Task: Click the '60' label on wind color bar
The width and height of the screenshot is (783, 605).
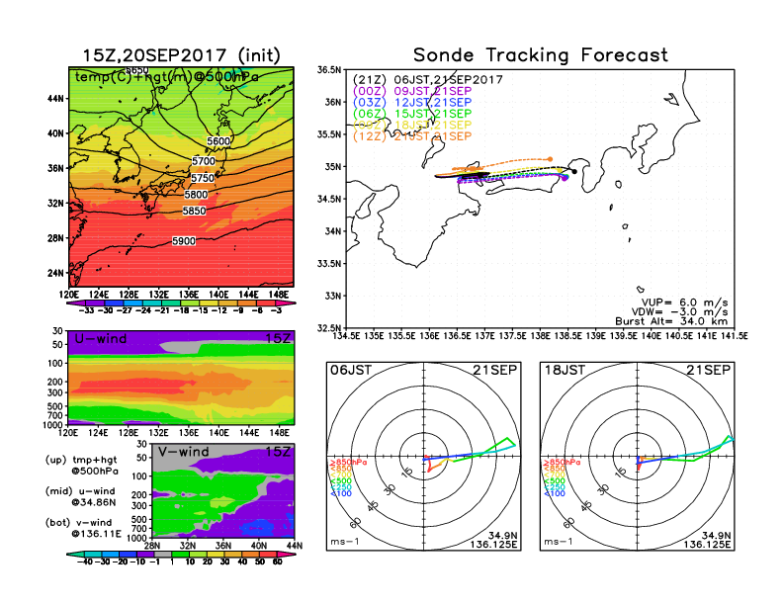Action: pyautogui.click(x=278, y=562)
